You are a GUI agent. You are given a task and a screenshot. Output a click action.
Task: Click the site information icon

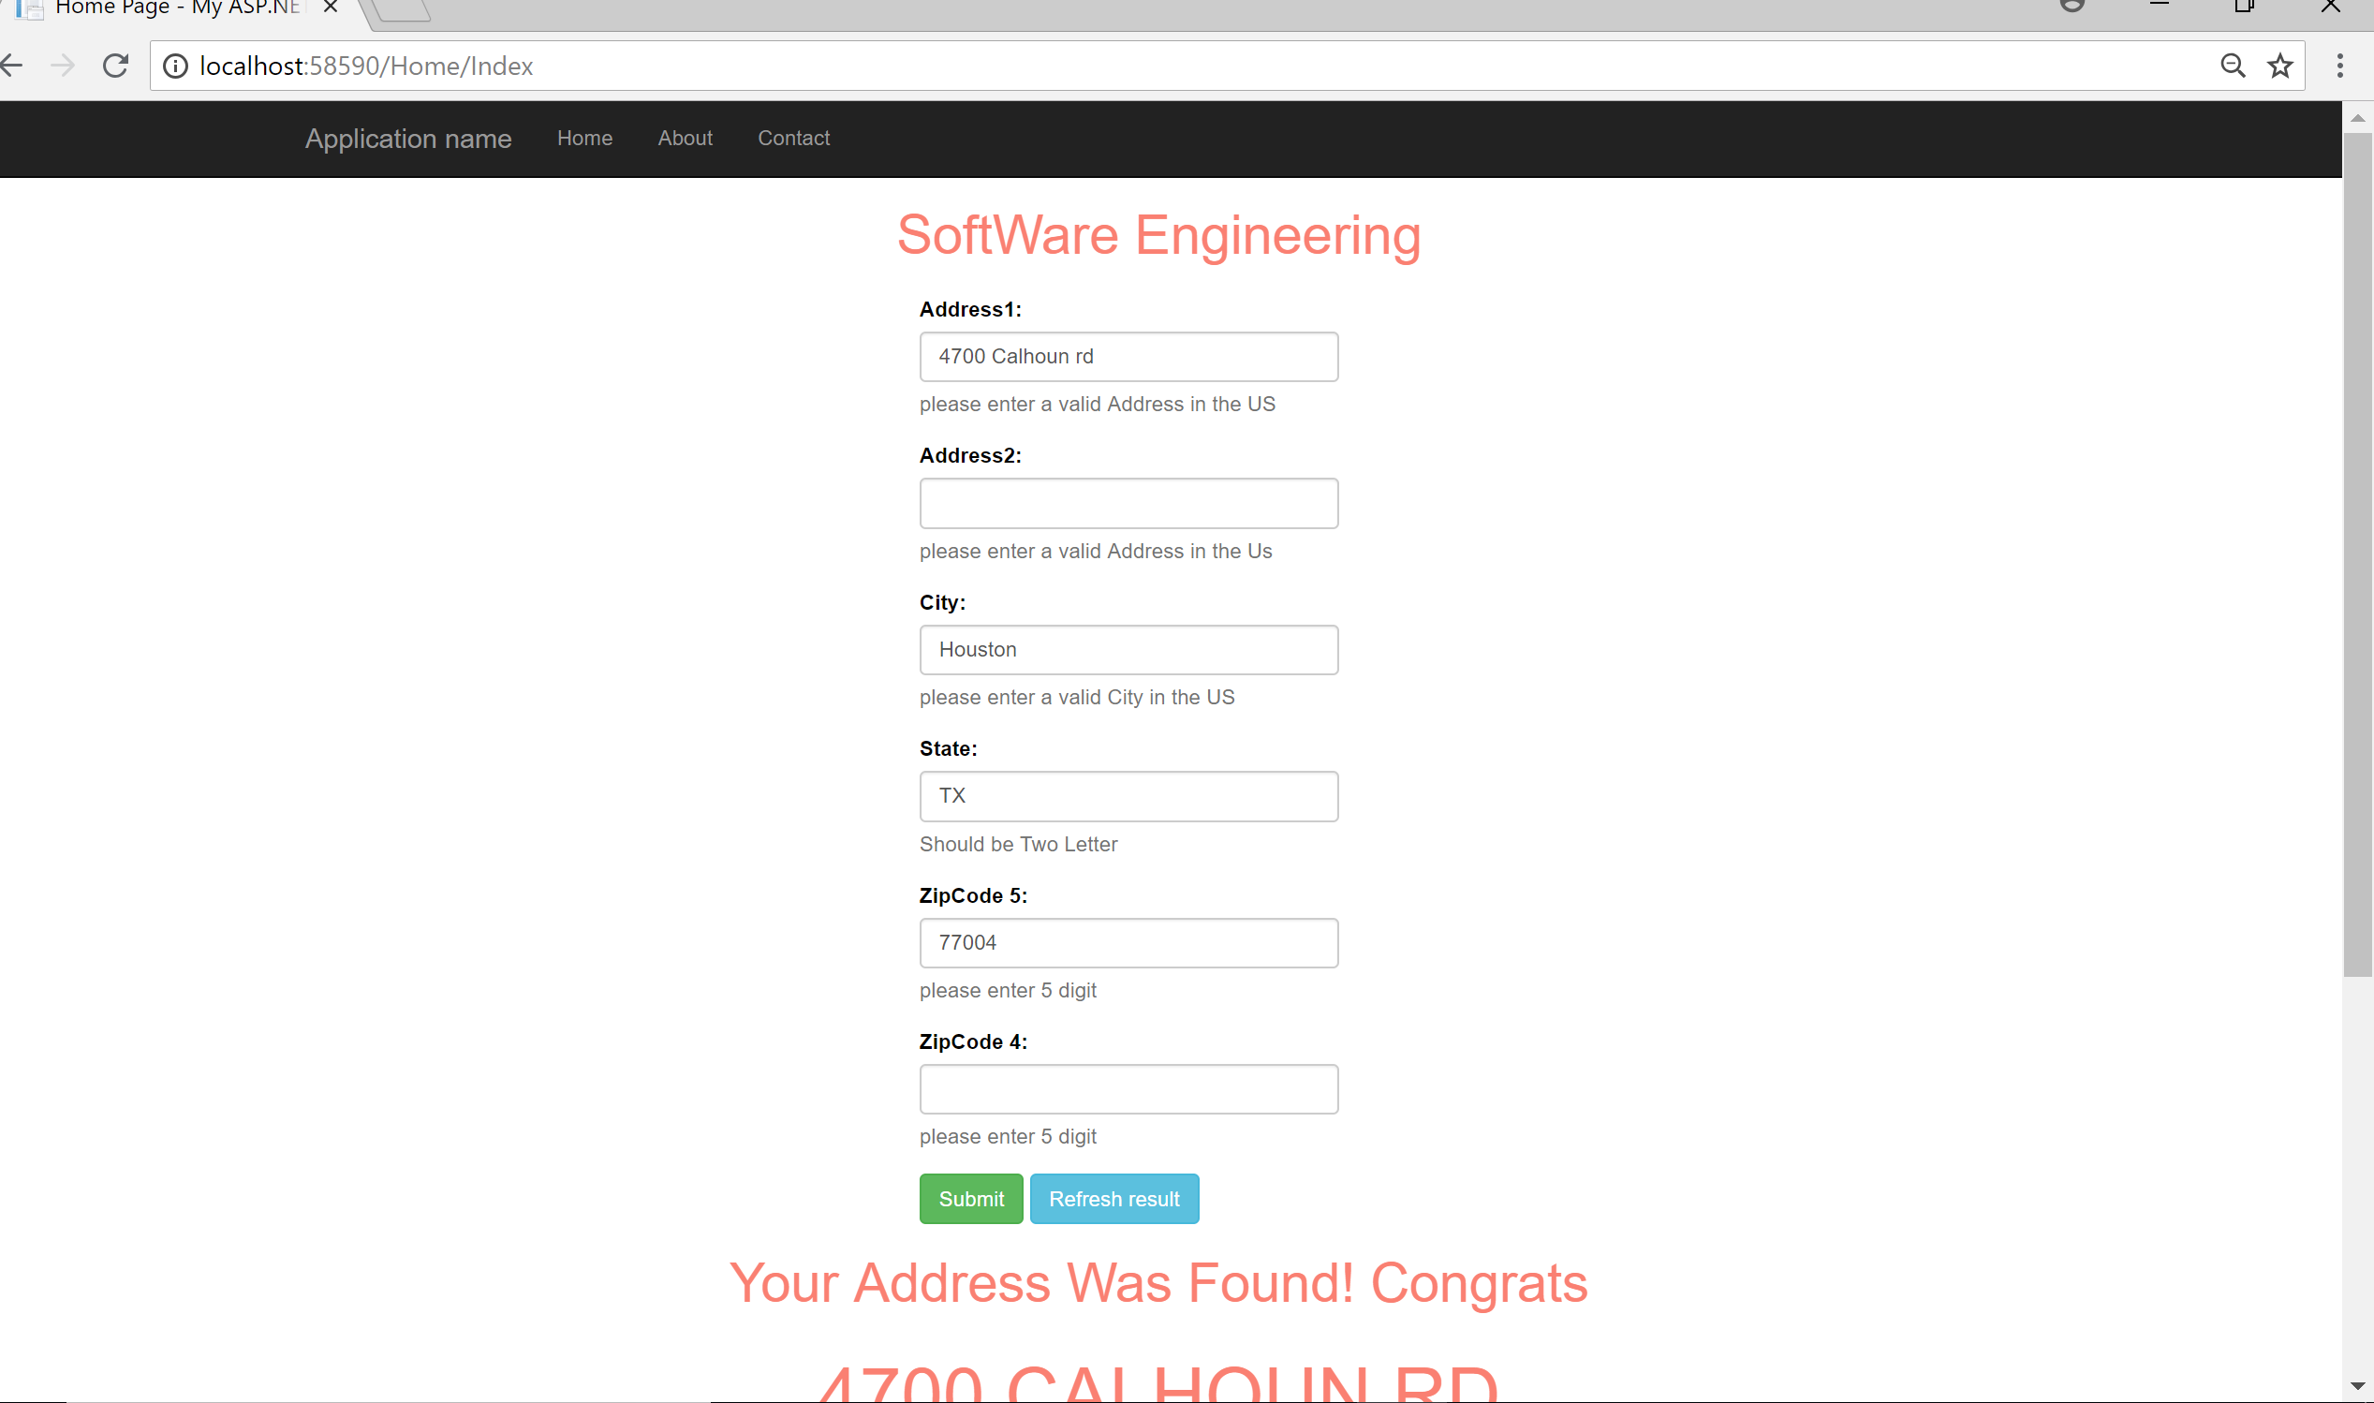pyautogui.click(x=176, y=66)
